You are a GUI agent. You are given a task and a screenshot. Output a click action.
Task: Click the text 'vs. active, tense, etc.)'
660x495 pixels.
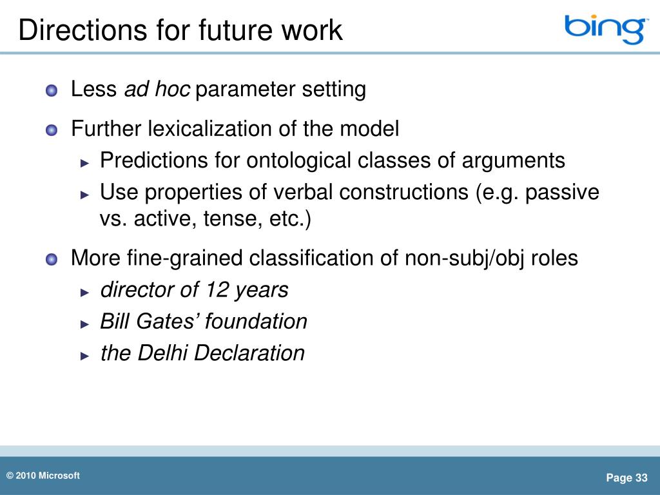pos(206,219)
